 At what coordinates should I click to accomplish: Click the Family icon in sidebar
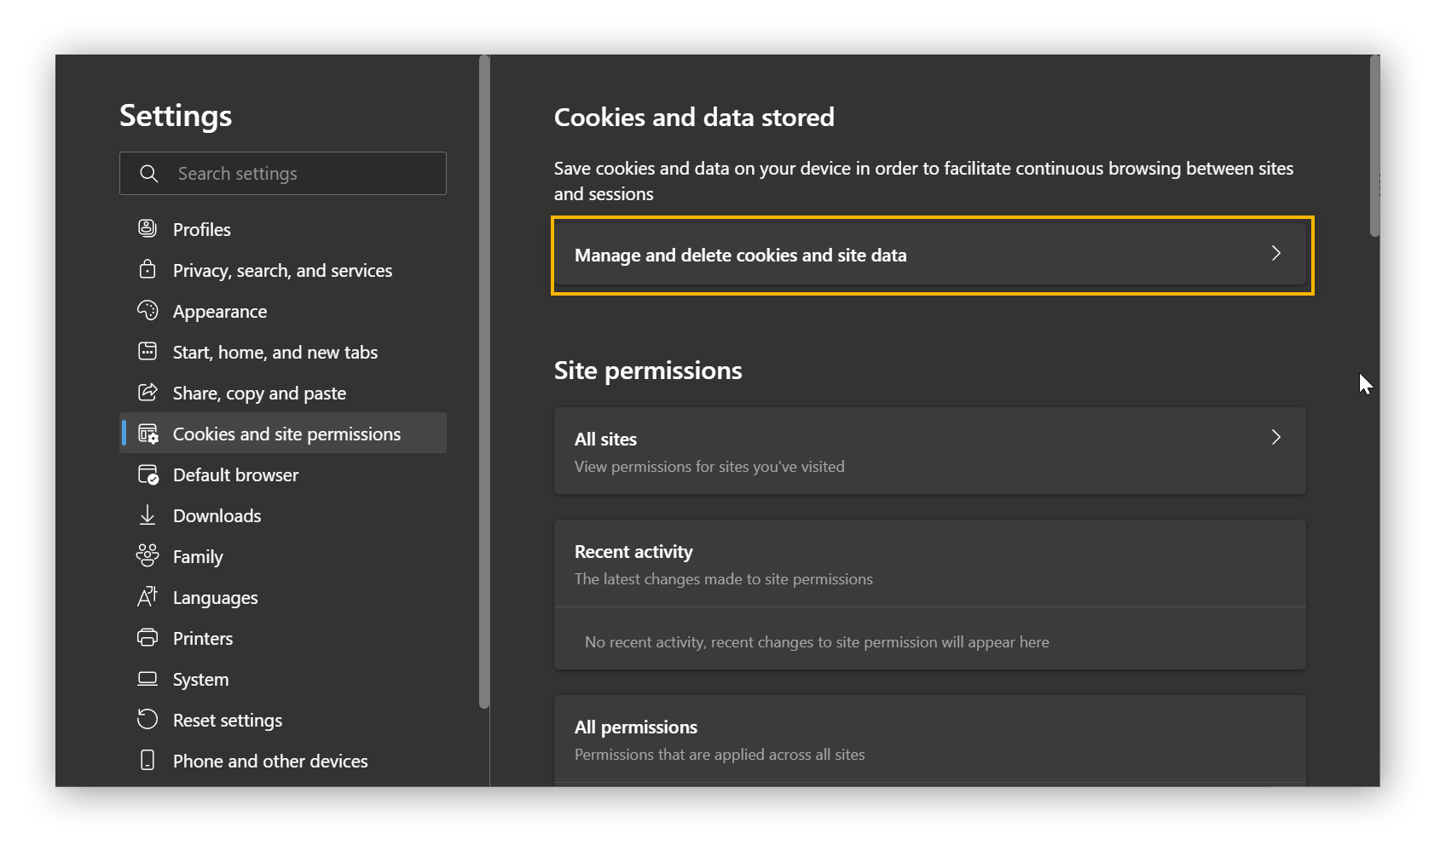point(148,556)
